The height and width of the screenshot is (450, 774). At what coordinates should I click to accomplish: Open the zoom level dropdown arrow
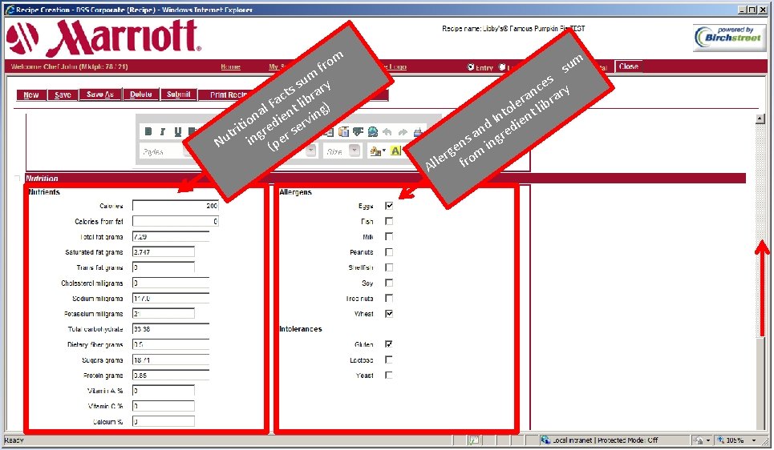point(754,440)
